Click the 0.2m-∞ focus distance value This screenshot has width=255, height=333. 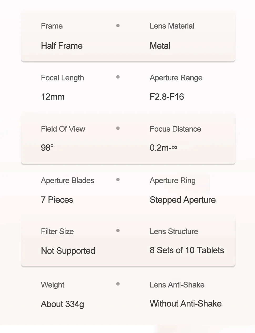coord(164,148)
